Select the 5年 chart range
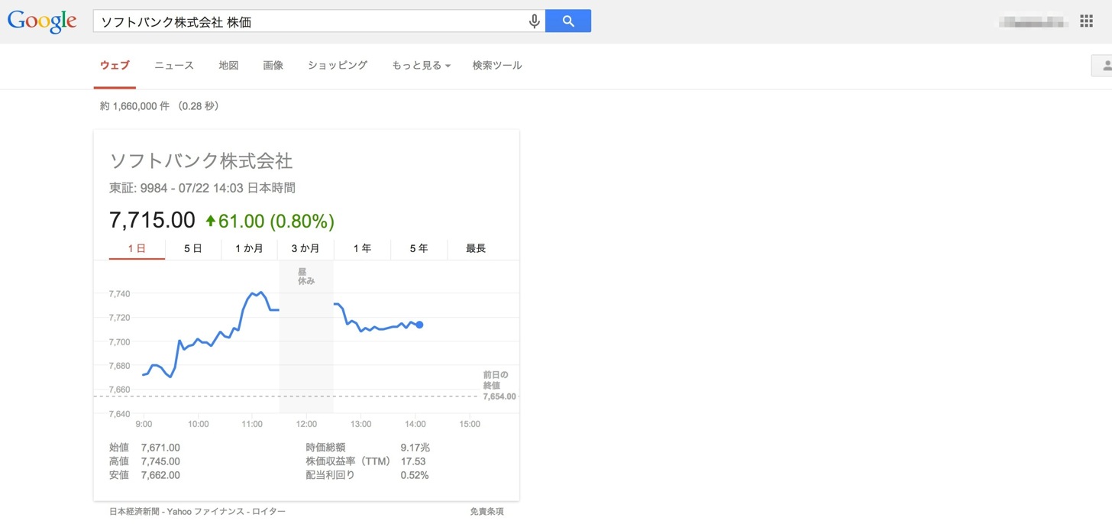This screenshot has height=524, width=1112. (419, 249)
